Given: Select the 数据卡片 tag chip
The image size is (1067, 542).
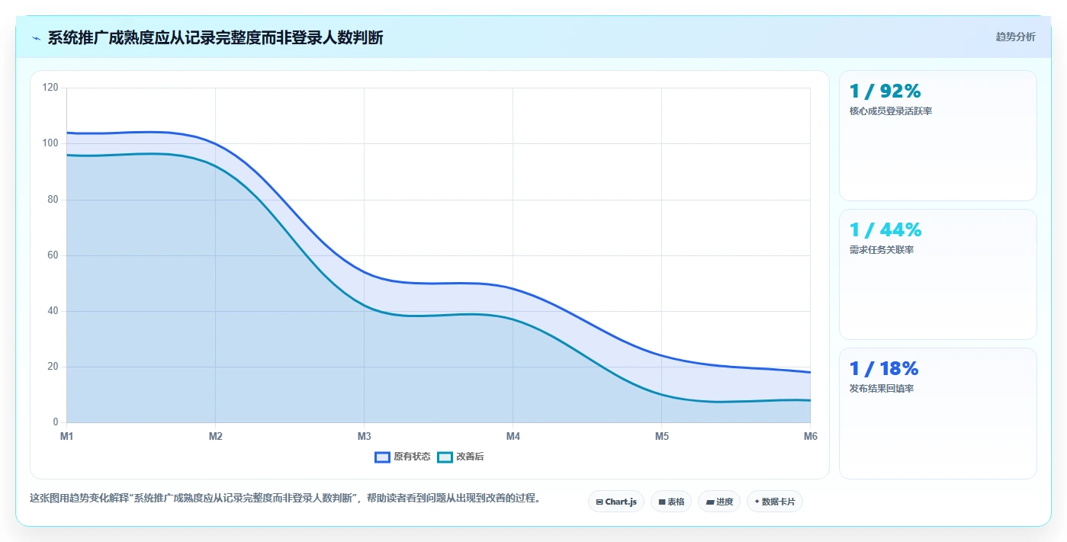Looking at the screenshot, I should (775, 502).
